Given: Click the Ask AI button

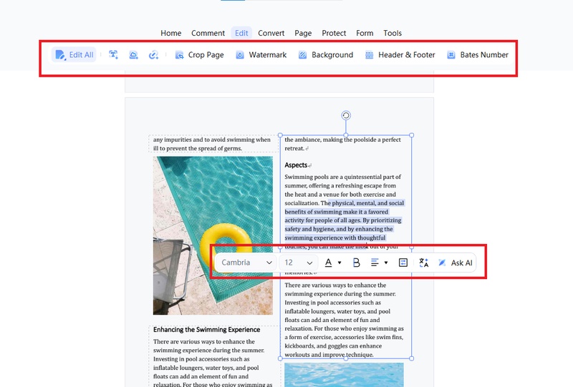Looking at the screenshot, I should coord(456,263).
